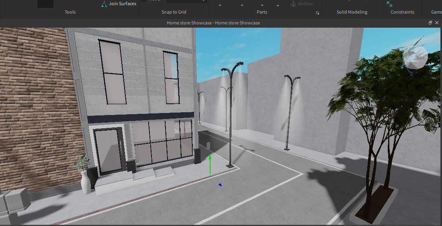Select the white vase beside the store entrance
This screenshot has height=226, width=442.
click(86, 182)
